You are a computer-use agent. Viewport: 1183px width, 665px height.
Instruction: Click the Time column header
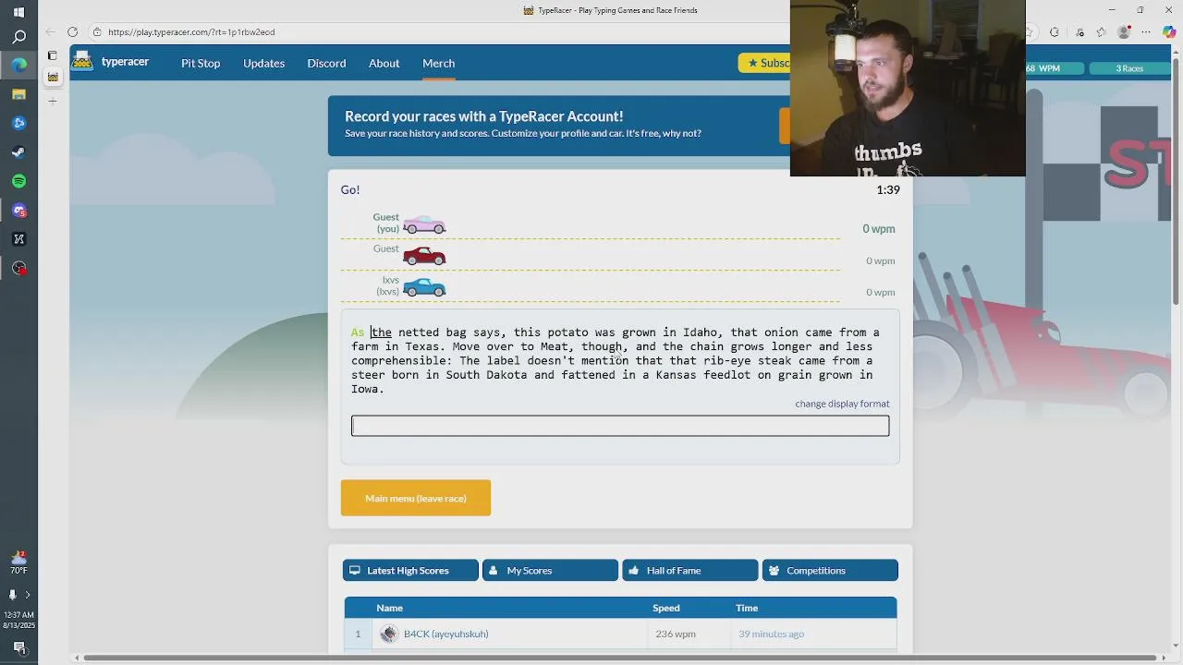[x=747, y=609]
